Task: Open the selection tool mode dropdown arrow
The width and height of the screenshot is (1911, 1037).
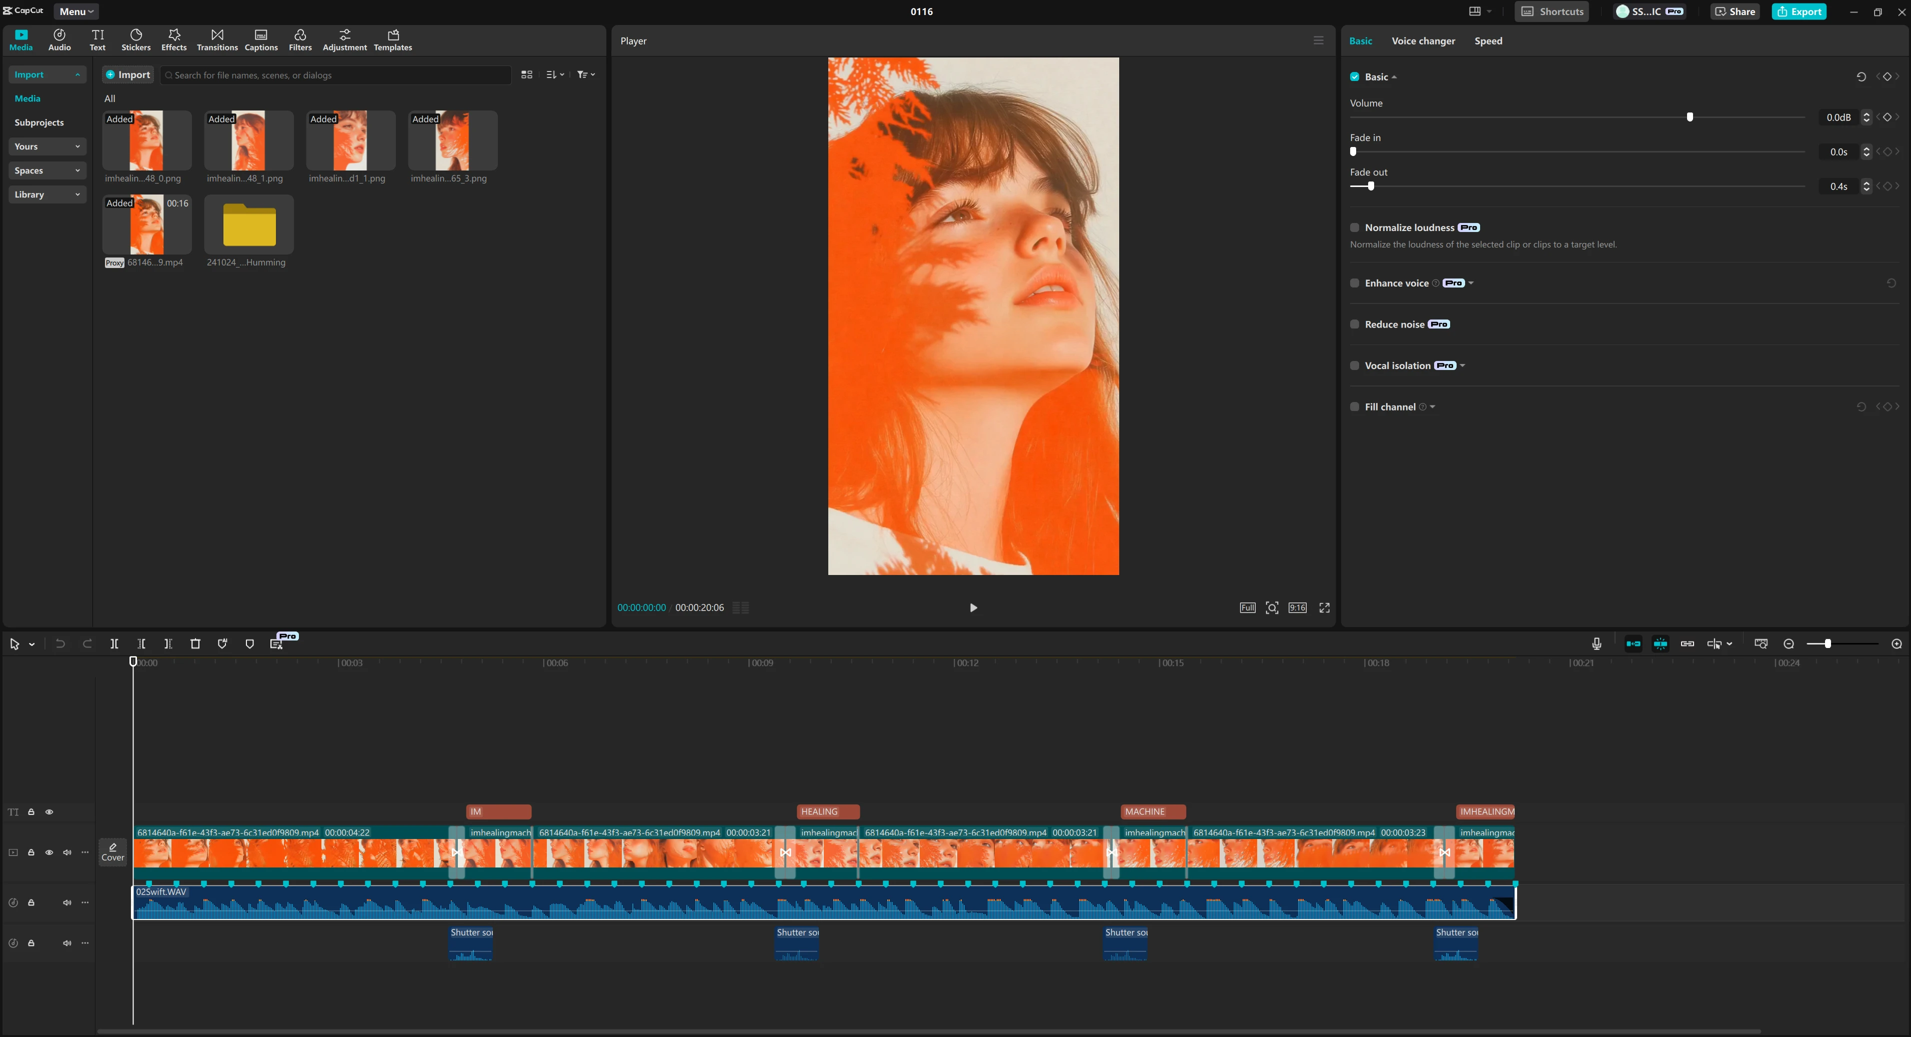Action: coord(32,644)
